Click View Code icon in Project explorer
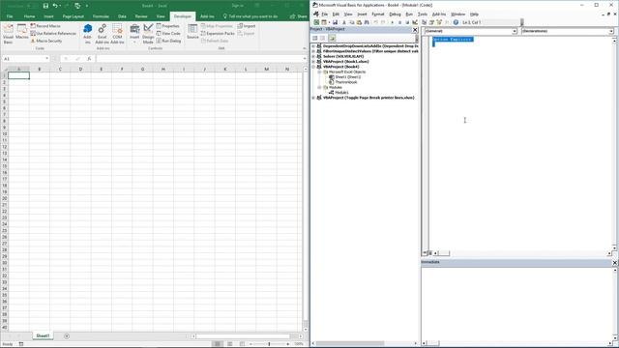The height and width of the screenshot is (348, 619). [314, 39]
